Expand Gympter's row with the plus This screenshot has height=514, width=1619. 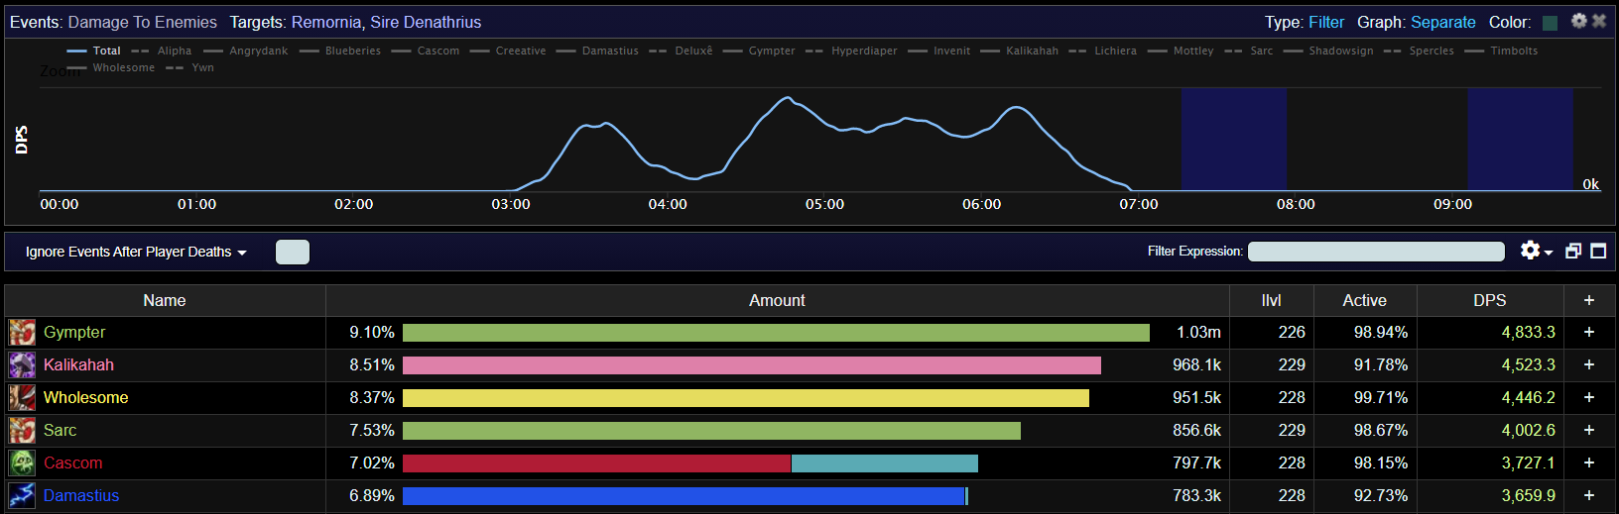1589,333
